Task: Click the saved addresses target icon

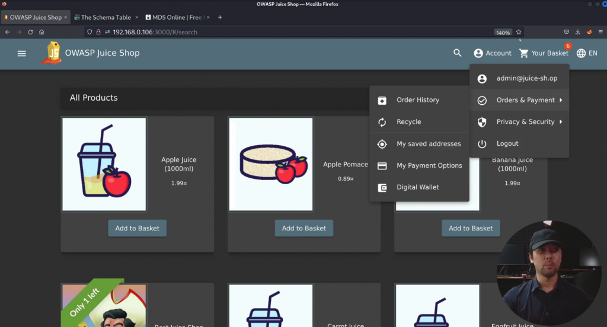Action: coord(382,144)
